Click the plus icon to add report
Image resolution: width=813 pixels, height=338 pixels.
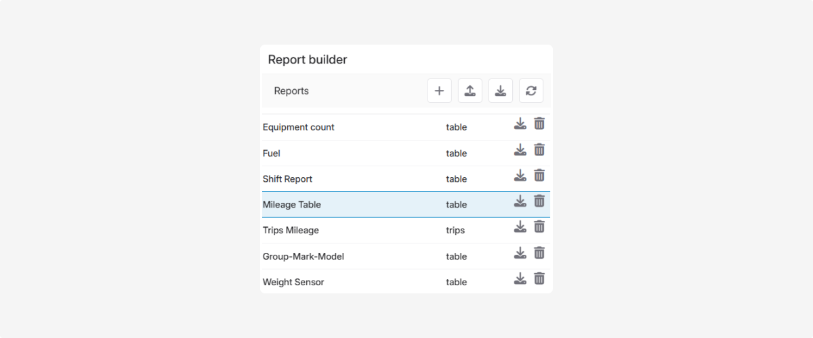tap(439, 91)
